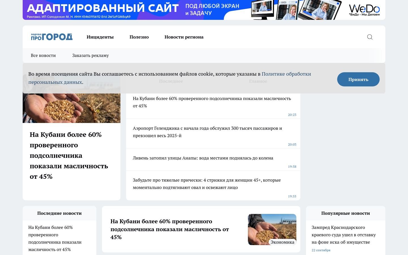
Task: Select the Экономика category tag
Action: pos(282,242)
